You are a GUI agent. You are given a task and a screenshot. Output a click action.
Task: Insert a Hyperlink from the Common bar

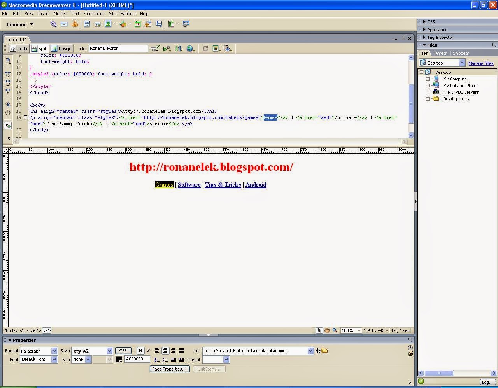point(53,24)
